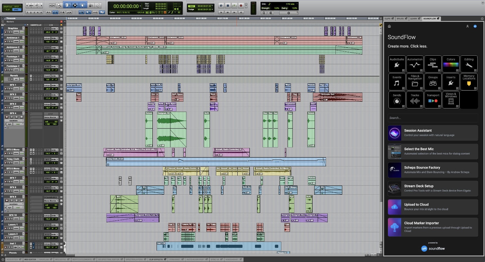Screen dimensions: 485x262
Task: Select the Grabber hand tool
Action: click(82, 5)
